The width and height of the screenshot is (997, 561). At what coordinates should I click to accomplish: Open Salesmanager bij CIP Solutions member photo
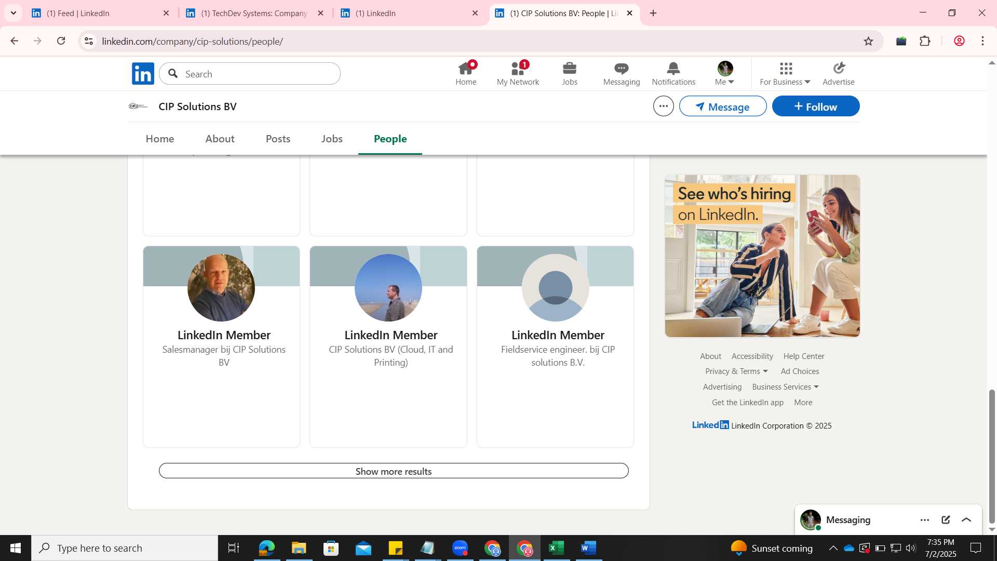[x=221, y=287]
